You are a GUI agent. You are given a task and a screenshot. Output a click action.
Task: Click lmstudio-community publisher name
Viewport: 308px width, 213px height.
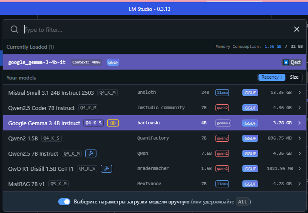coord(161,107)
